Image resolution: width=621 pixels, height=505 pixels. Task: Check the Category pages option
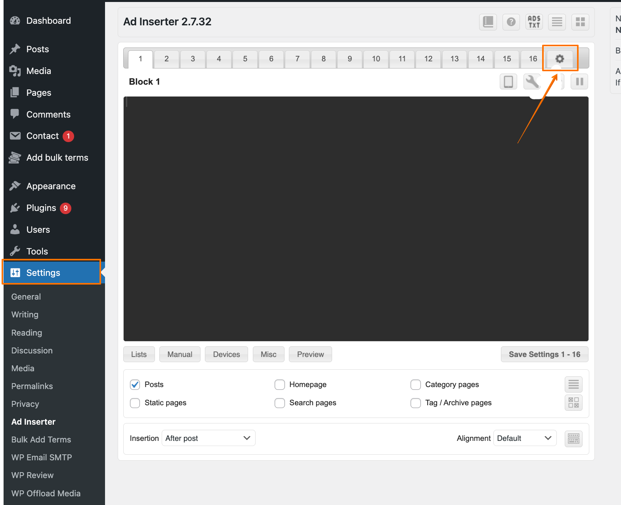coord(416,385)
